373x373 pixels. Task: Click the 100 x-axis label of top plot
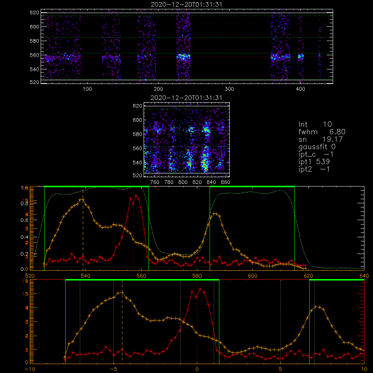87,89
